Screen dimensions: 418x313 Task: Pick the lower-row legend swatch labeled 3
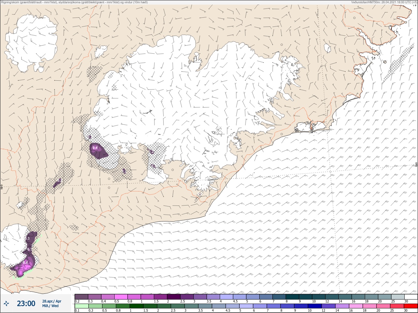[x=191, y=306]
